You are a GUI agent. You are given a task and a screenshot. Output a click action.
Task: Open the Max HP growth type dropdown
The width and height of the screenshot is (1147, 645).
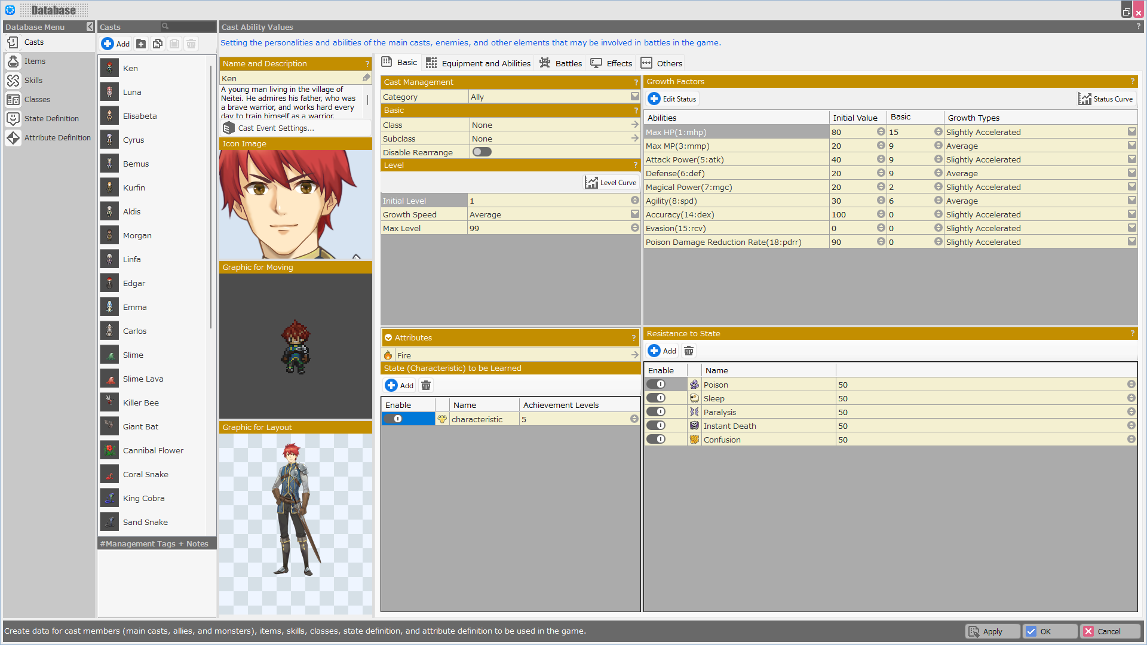click(1131, 132)
